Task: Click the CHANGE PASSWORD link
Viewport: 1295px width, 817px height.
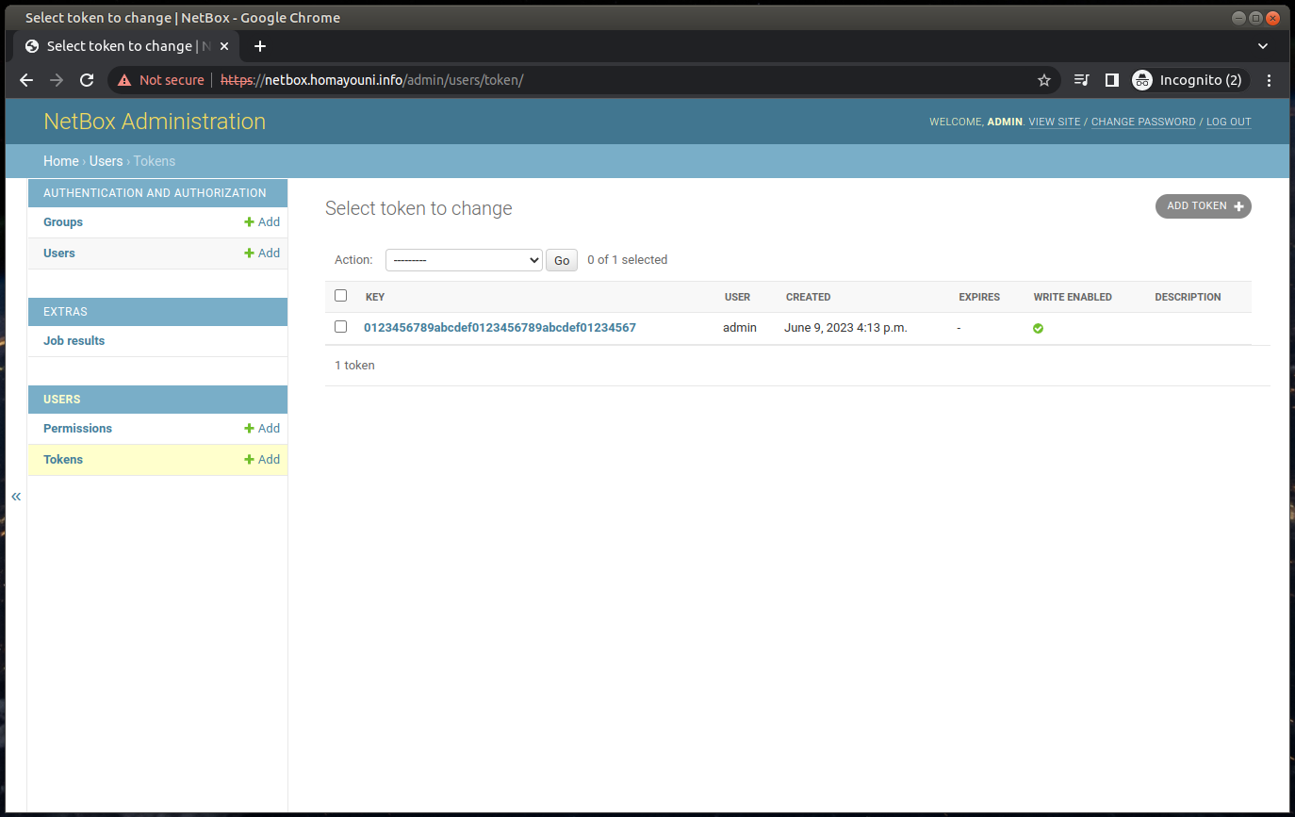Action: [x=1143, y=123]
